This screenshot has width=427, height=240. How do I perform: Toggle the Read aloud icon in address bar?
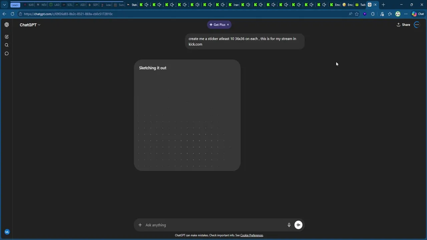click(350, 14)
